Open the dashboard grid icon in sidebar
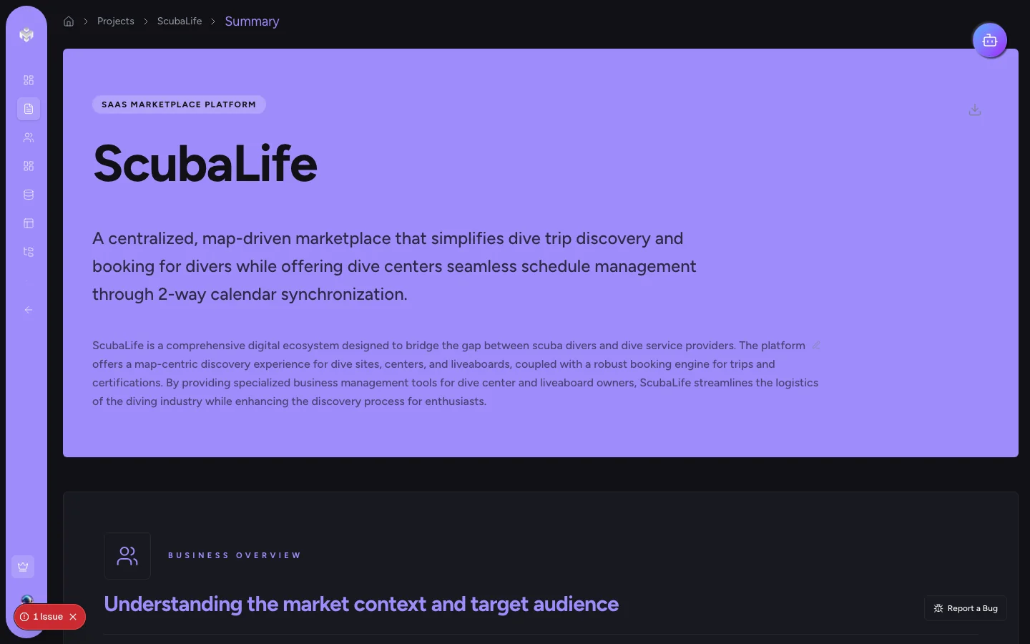The image size is (1030, 644). point(29,80)
